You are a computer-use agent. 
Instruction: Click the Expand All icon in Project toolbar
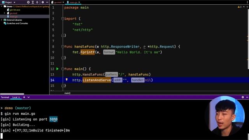click(33, 2)
